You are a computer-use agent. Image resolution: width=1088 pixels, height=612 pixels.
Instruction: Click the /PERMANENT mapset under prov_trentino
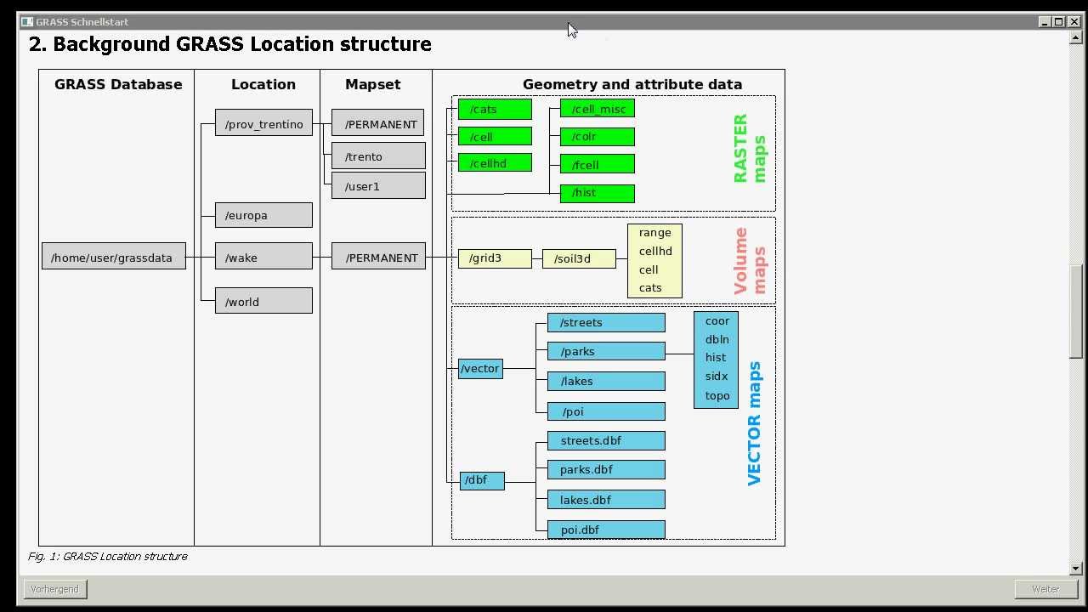coord(378,124)
